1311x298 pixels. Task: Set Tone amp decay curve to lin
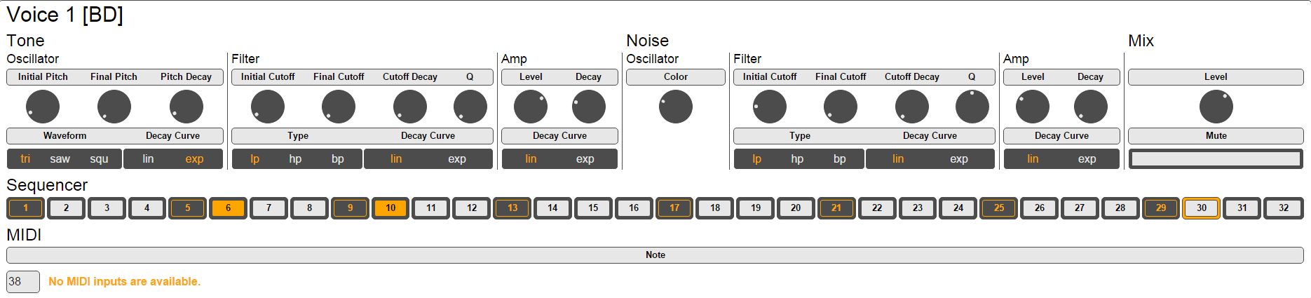pyautogui.click(x=531, y=159)
